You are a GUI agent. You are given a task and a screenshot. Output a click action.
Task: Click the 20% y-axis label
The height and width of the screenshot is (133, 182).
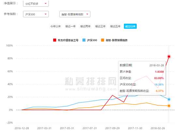click(10, 97)
